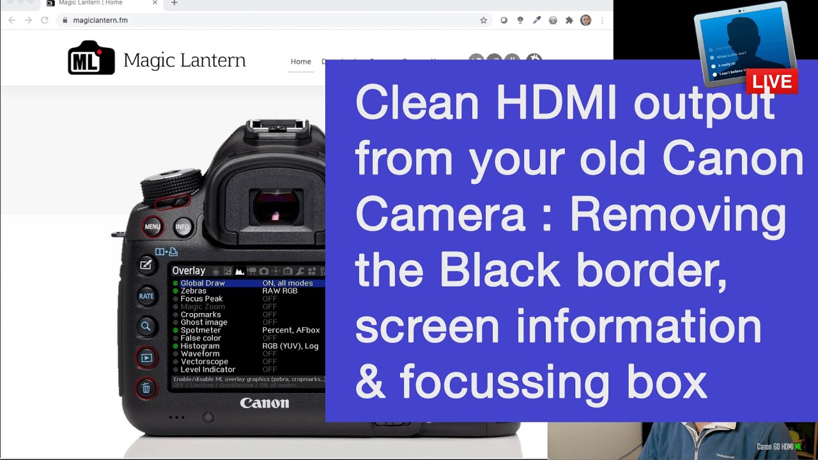The width and height of the screenshot is (818, 460).
Task: Click the Ghost image menu row
Action: tap(249, 323)
